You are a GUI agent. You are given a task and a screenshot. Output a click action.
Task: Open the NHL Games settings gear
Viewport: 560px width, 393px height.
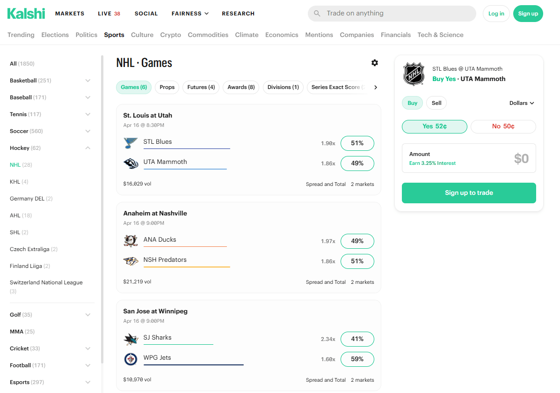374,63
